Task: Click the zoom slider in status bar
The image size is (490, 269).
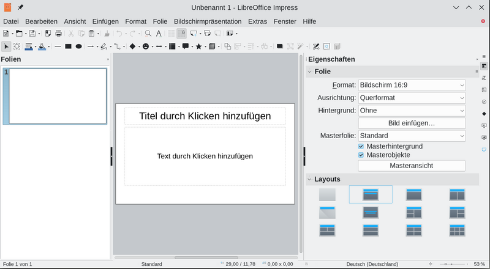Action: 452,264
